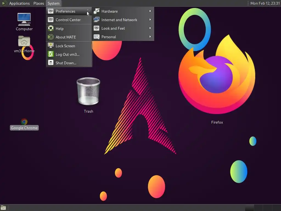Click the About MATE icon
The height and width of the screenshot is (211, 281).
[x=50, y=37]
